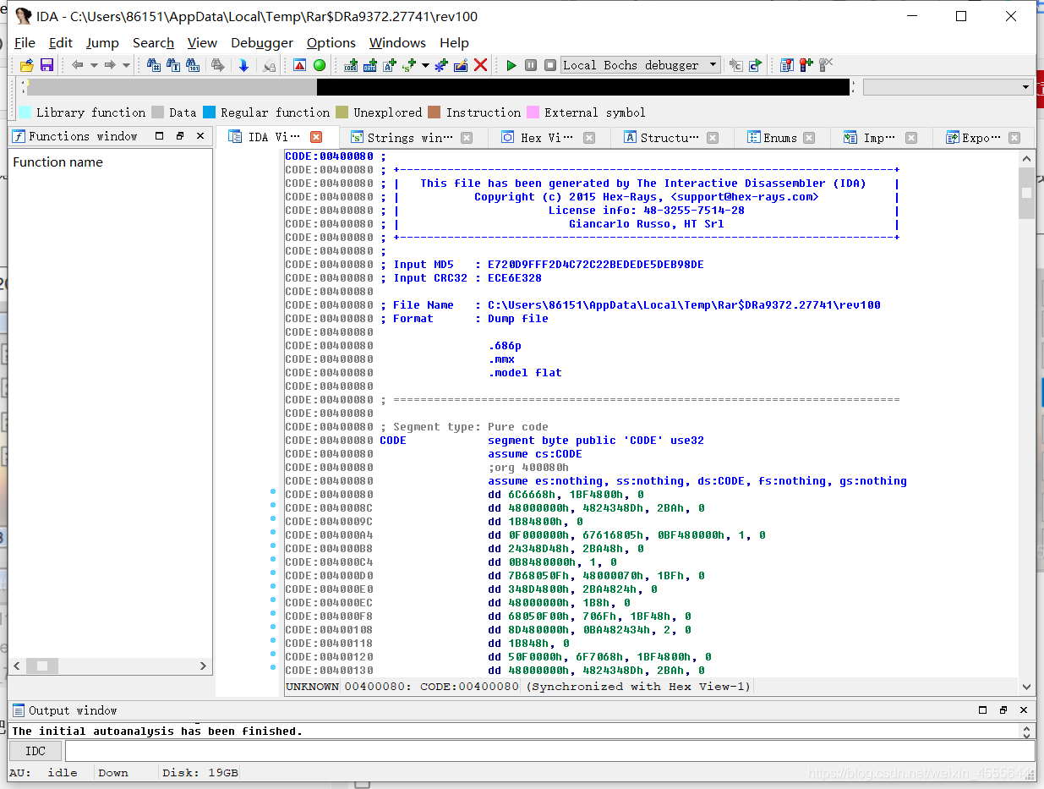Click the Functions window horizontal scrollbar thumb
This screenshot has width=1044, height=789.
41,666
